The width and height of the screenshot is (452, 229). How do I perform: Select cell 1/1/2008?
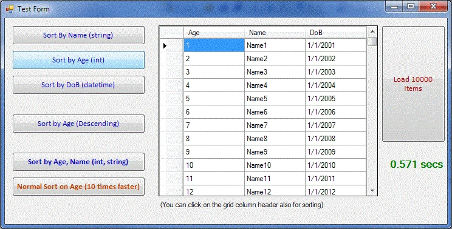(x=335, y=139)
